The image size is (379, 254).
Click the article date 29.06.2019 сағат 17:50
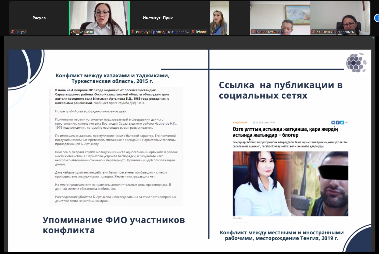264,122
